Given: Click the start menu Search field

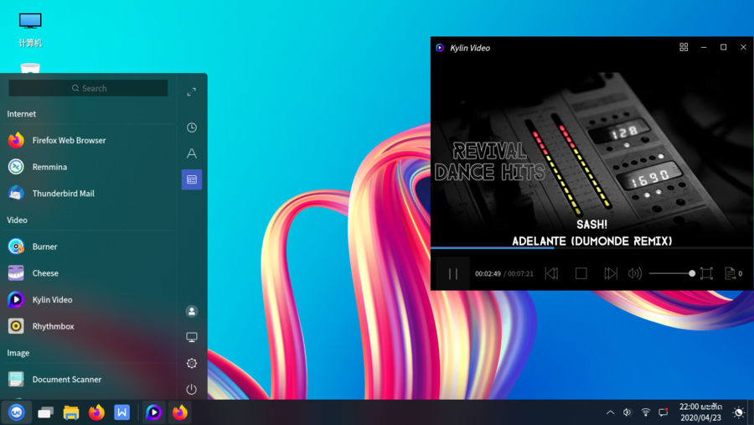Looking at the screenshot, I should [89, 88].
